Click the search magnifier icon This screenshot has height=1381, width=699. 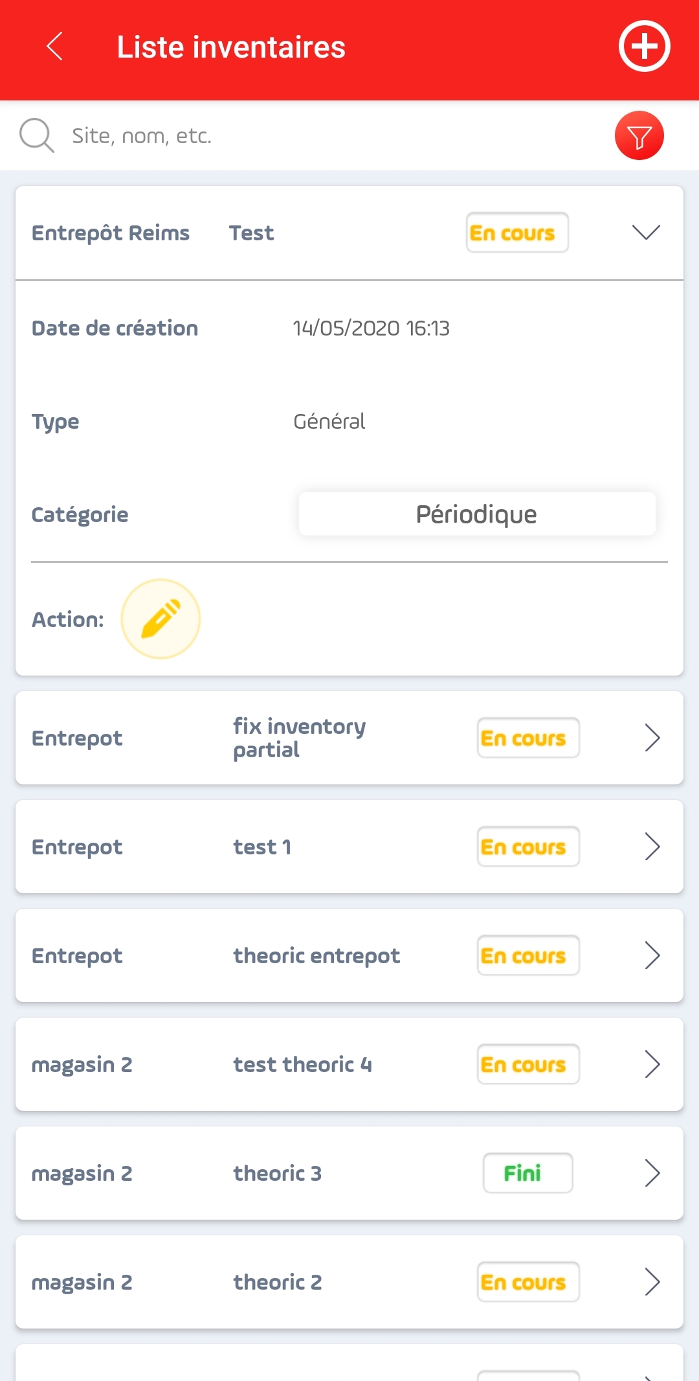coord(36,135)
